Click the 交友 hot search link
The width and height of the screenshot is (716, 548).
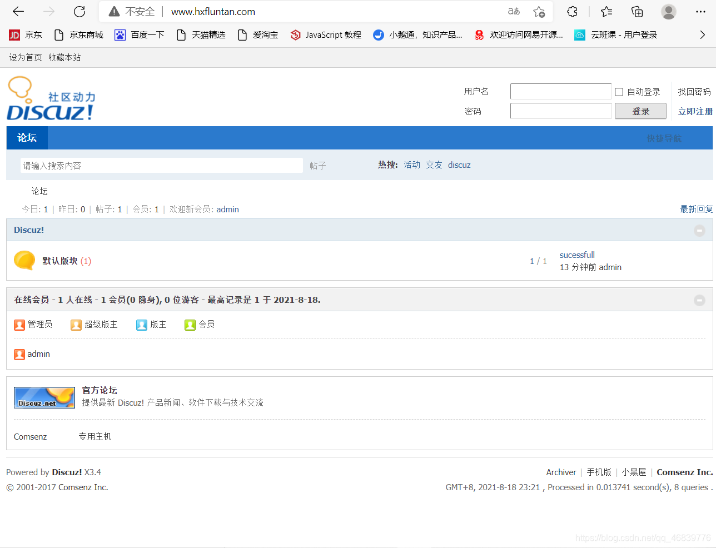[x=434, y=165]
